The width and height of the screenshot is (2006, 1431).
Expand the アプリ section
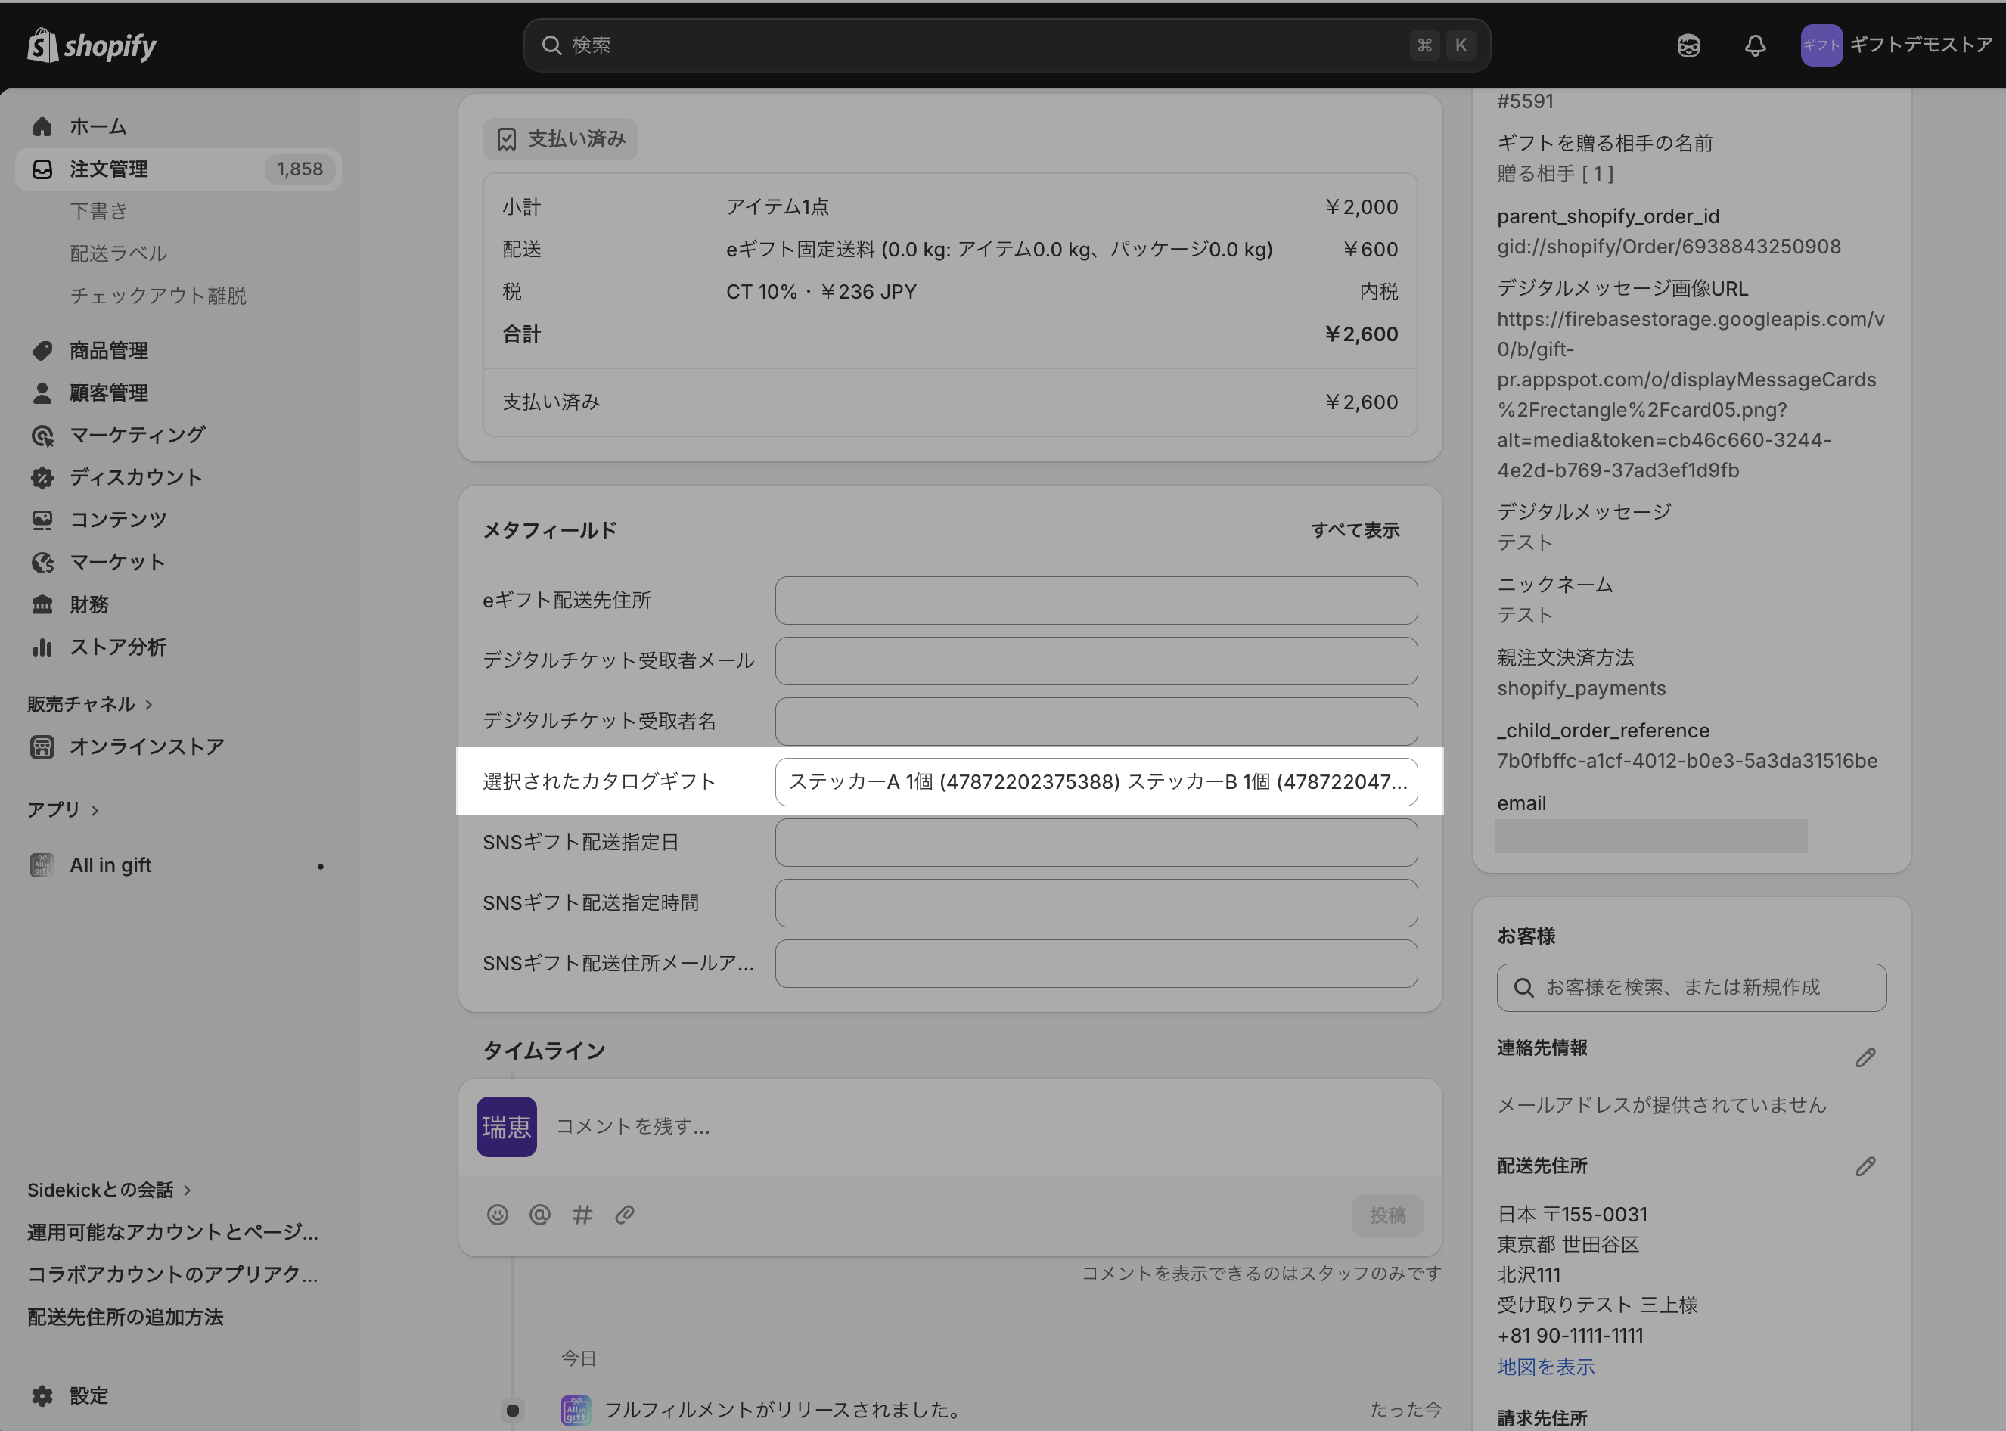tap(64, 810)
